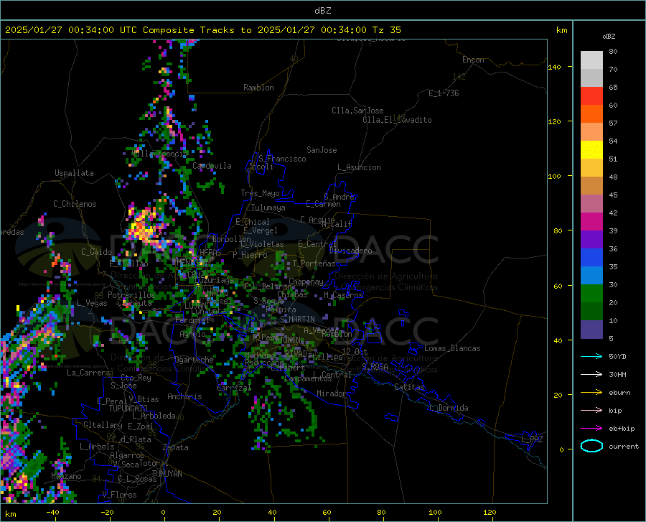Click the L_Asuncion place label
Viewport: 646px width, 522px height.
[359, 167]
